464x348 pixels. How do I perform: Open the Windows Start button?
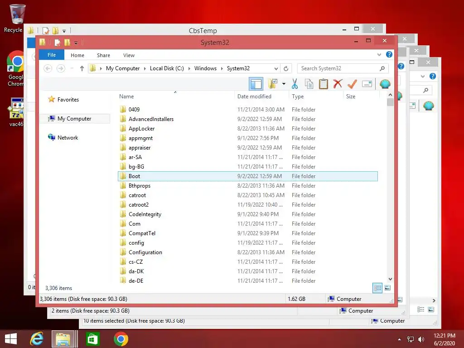pyautogui.click(x=11, y=339)
